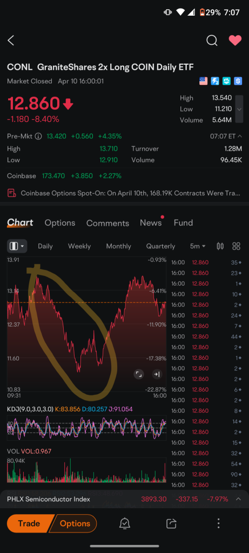Switch to the Comments tab

coord(107,223)
